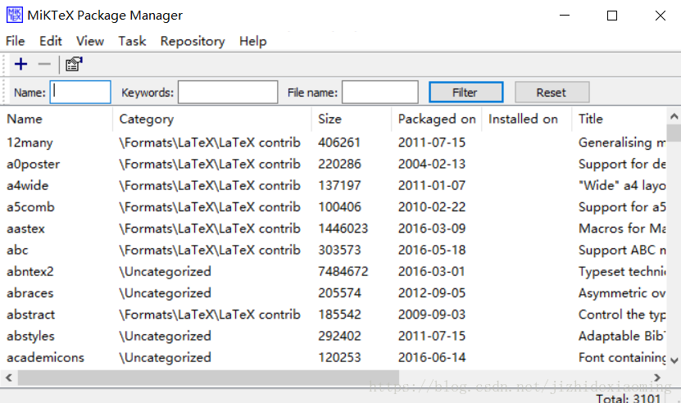Screen dimensions: 681x403
Task: Click the horizontal scrollbar thumb
Action: click(208, 378)
